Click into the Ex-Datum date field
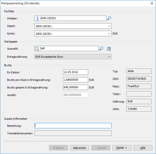 pyautogui.click(x=75, y=72)
